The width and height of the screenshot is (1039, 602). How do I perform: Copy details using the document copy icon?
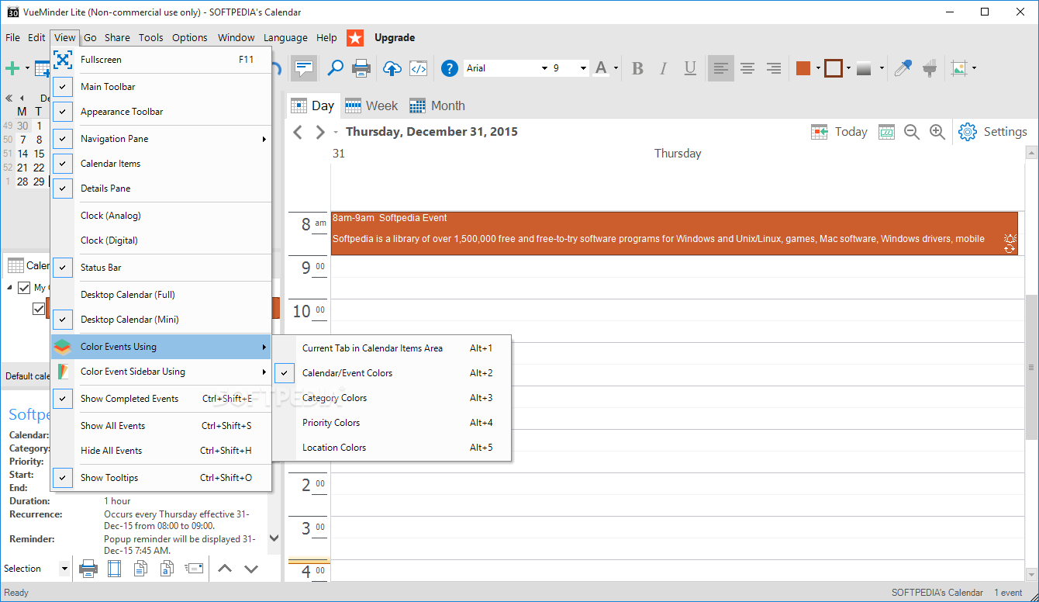pyautogui.click(x=141, y=569)
